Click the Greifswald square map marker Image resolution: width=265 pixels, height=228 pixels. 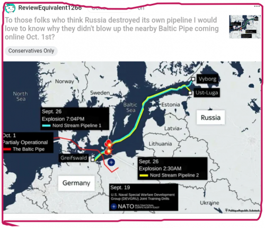click(93, 160)
